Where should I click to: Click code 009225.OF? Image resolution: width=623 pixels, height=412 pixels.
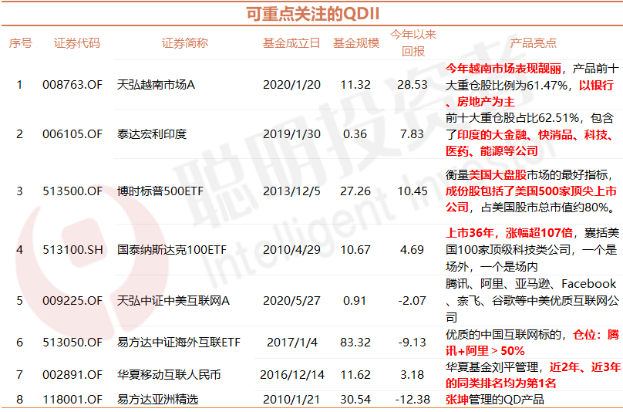[72, 301]
